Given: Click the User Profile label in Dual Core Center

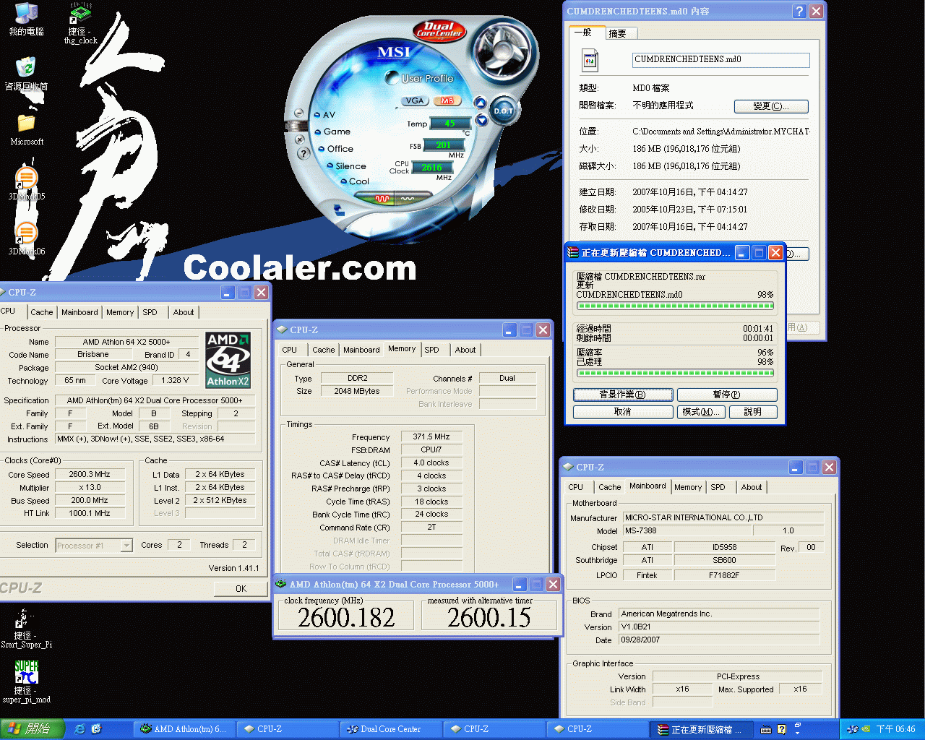Looking at the screenshot, I should 428,78.
